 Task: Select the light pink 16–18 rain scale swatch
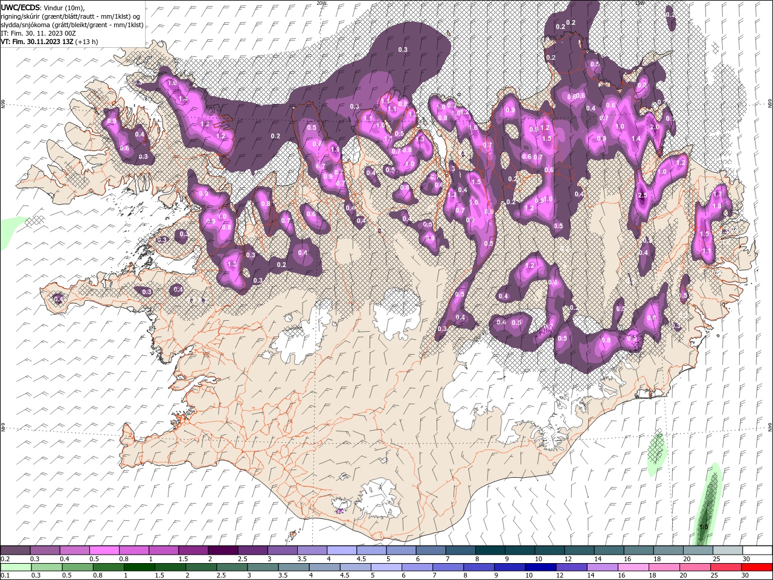(x=633, y=567)
